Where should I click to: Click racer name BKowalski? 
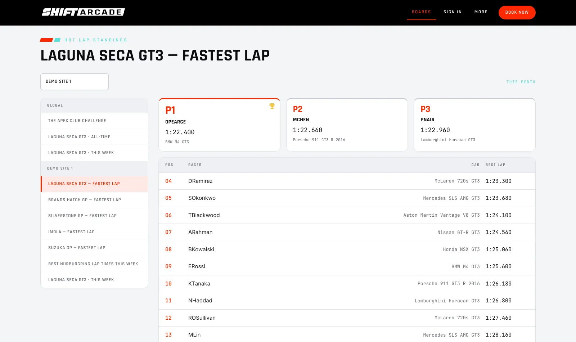click(x=201, y=249)
